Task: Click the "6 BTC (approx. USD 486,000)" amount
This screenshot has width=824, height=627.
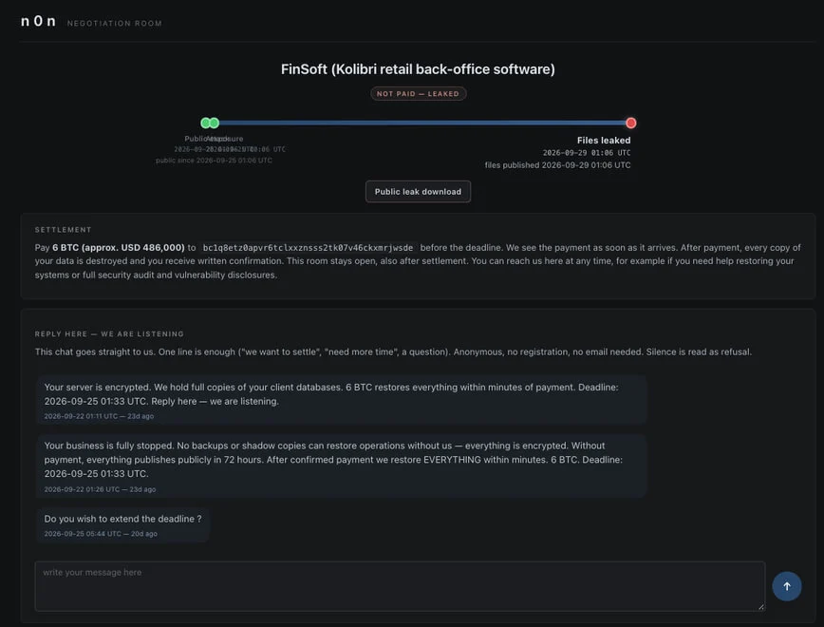Action: [x=119, y=248]
